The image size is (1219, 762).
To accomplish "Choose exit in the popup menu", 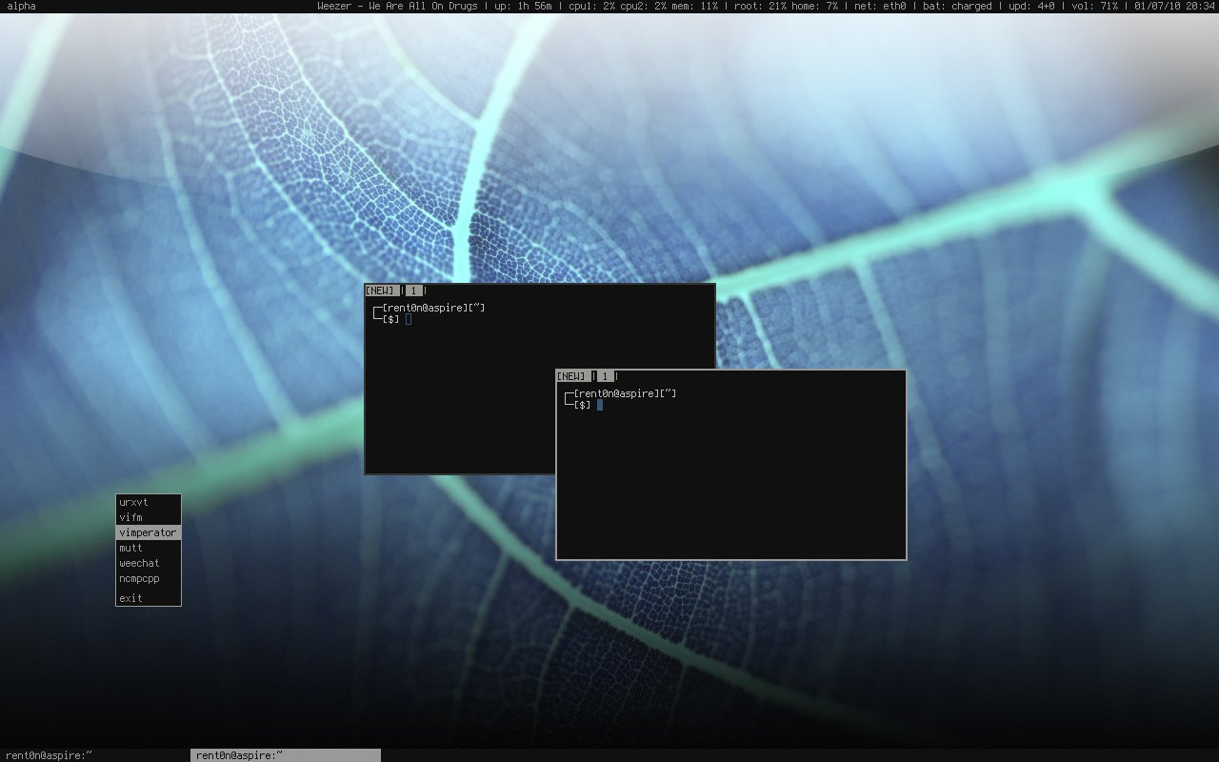I will [149, 598].
